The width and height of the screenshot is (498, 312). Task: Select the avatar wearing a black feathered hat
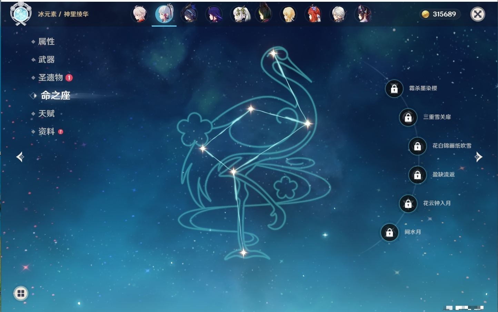point(189,14)
